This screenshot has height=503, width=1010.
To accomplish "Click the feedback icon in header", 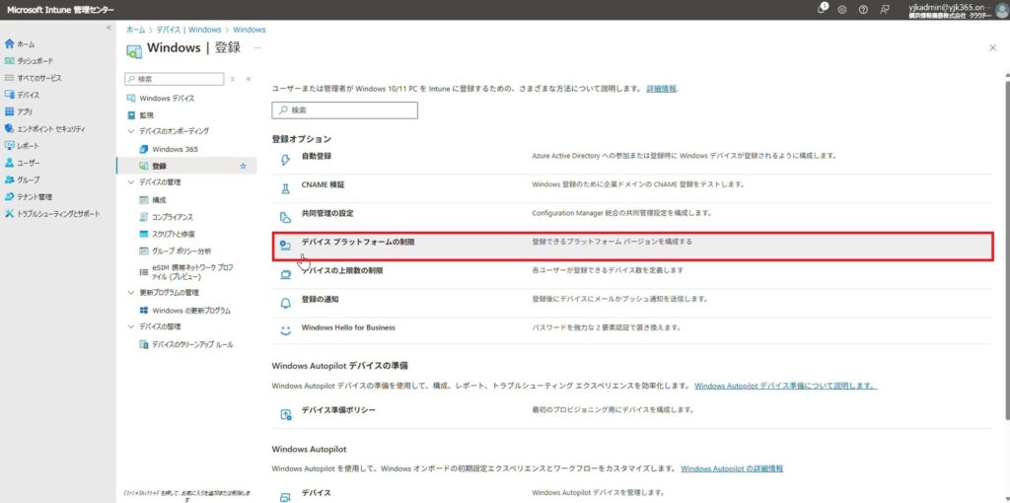I will coord(885,9).
